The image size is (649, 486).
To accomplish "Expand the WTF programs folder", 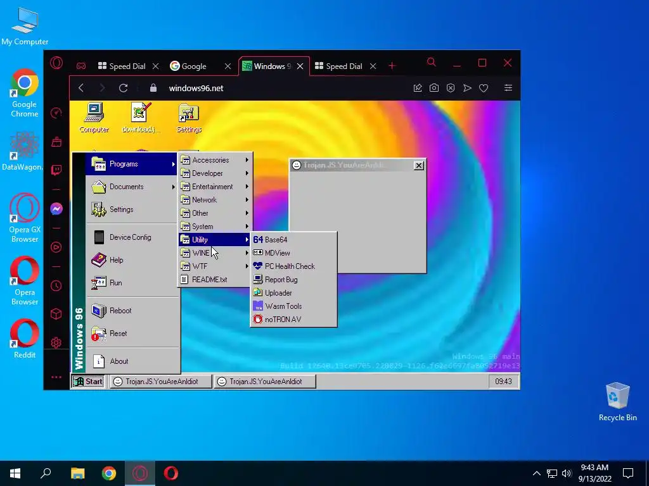I will click(x=215, y=266).
